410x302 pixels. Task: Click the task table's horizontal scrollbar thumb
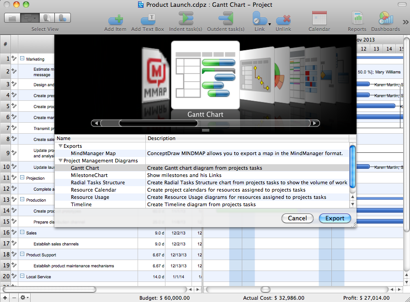coord(49,289)
